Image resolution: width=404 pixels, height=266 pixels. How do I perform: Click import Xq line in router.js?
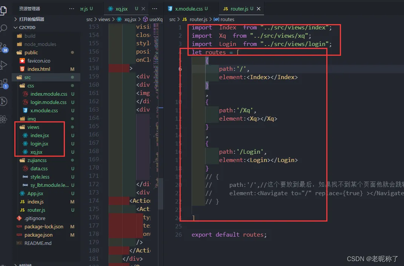coord(251,36)
